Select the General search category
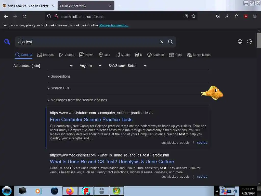261x196 pixels. [x=24, y=55]
